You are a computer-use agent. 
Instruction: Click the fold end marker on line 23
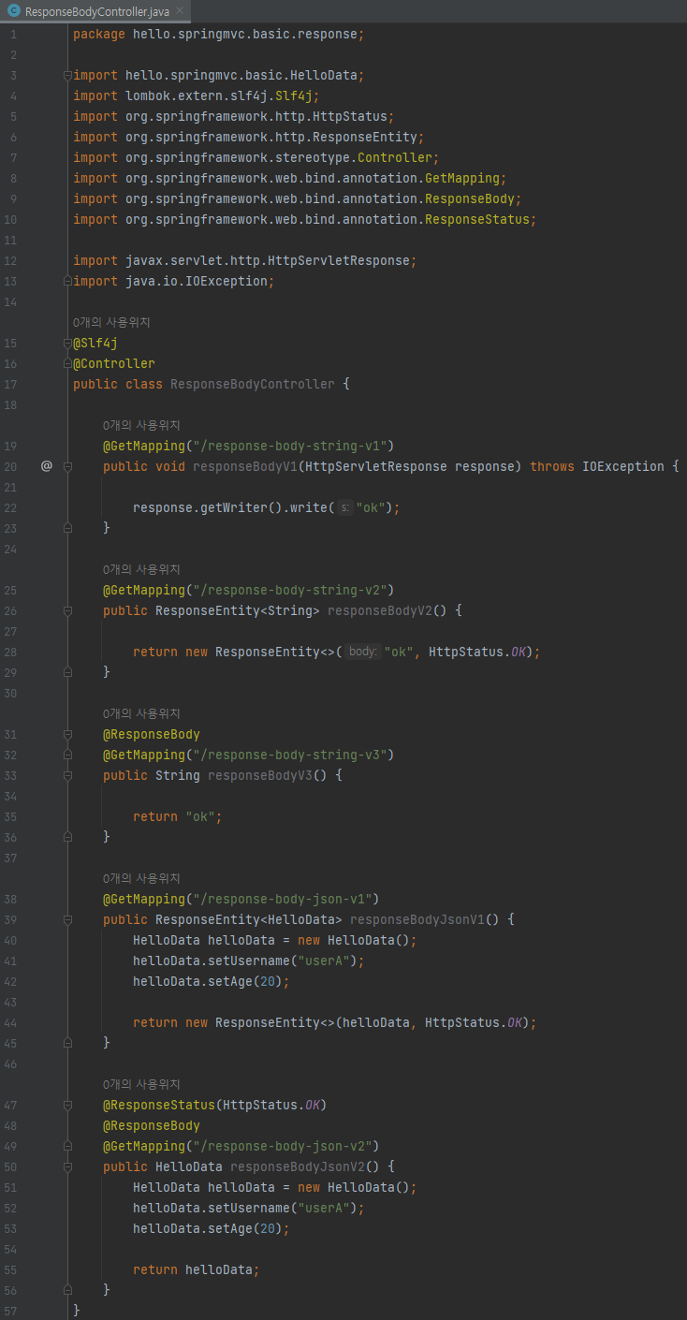tap(67, 528)
